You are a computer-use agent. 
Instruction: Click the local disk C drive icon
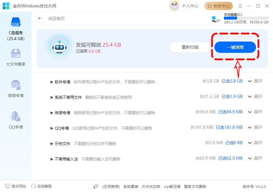point(216,19)
